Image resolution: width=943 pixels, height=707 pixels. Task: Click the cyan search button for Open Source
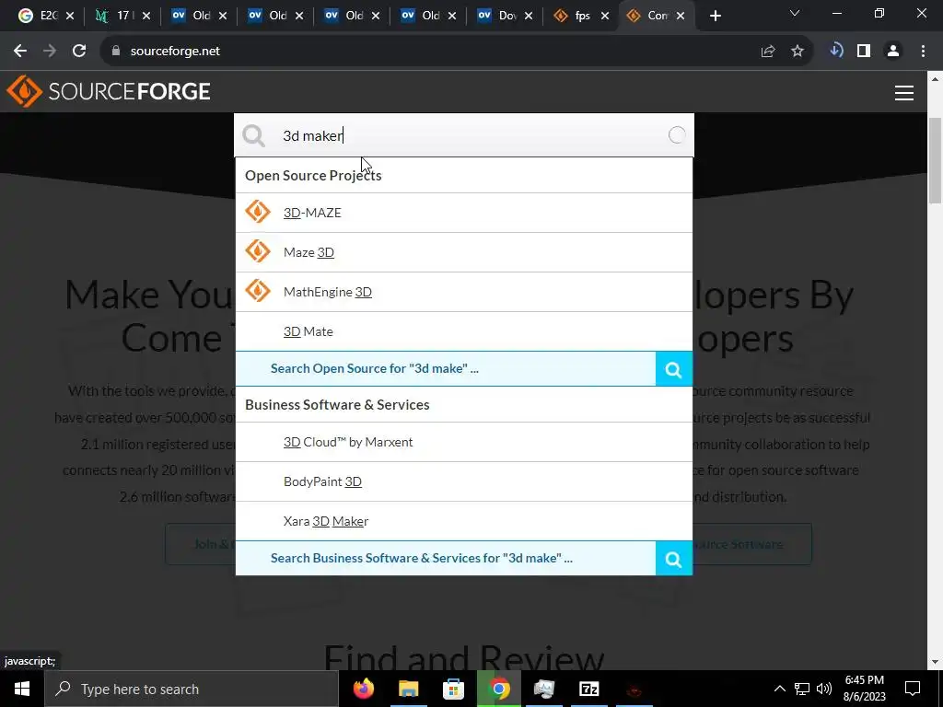pos(673,369)
